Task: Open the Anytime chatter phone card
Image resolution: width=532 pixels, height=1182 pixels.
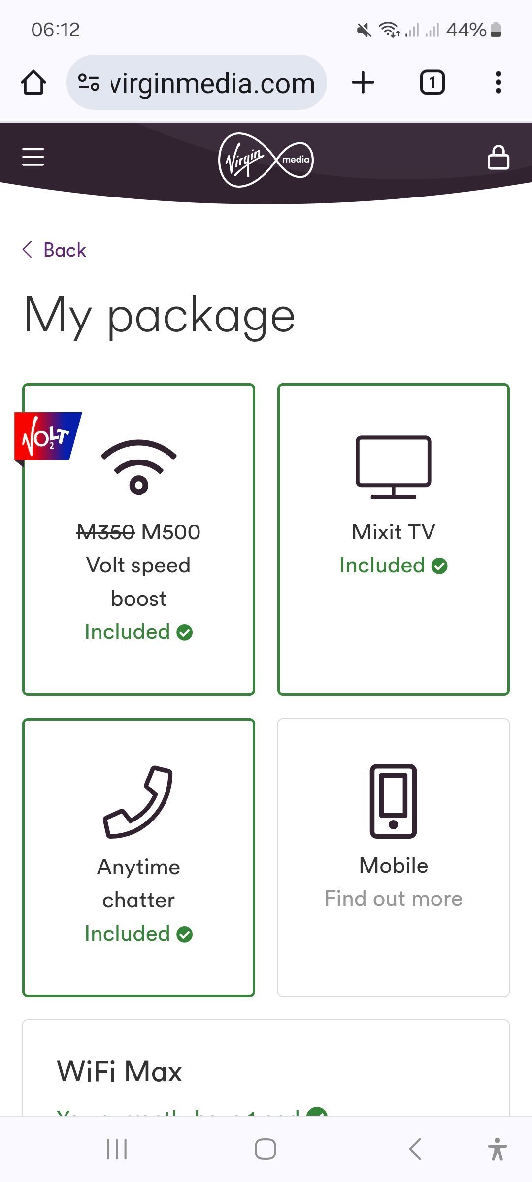Action: (x=138, y=857)
